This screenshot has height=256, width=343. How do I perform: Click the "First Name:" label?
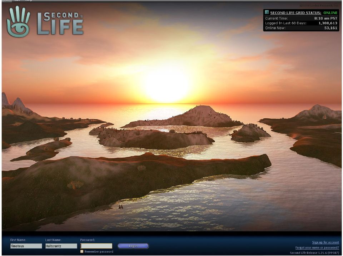click(18, 240)
